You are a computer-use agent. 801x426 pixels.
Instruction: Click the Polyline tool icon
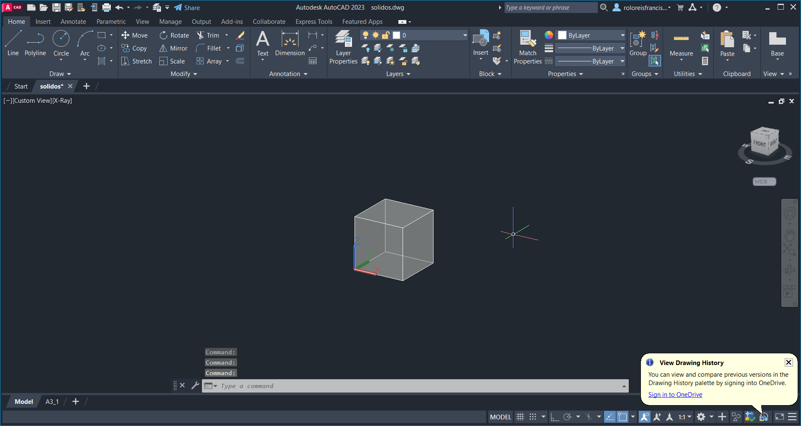point(35,39)
